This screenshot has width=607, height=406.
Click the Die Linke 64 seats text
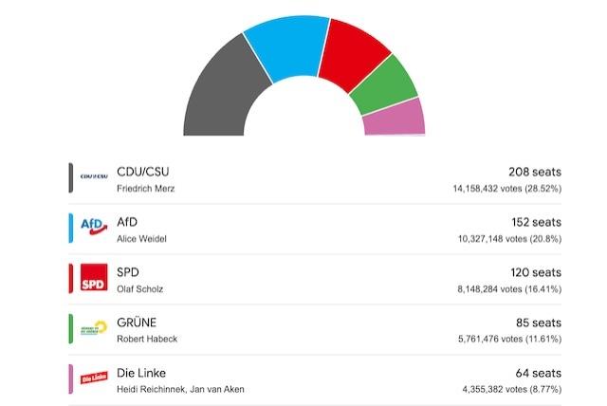[x=538, y=373]
